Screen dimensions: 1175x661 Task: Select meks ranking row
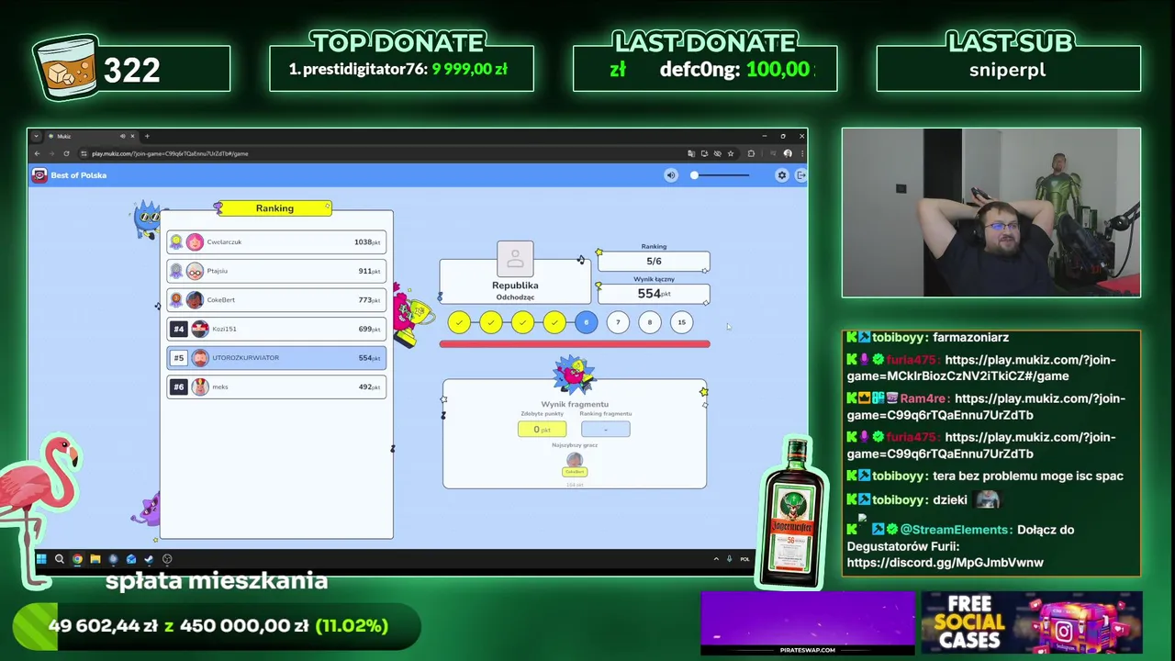tap(276, 387)
